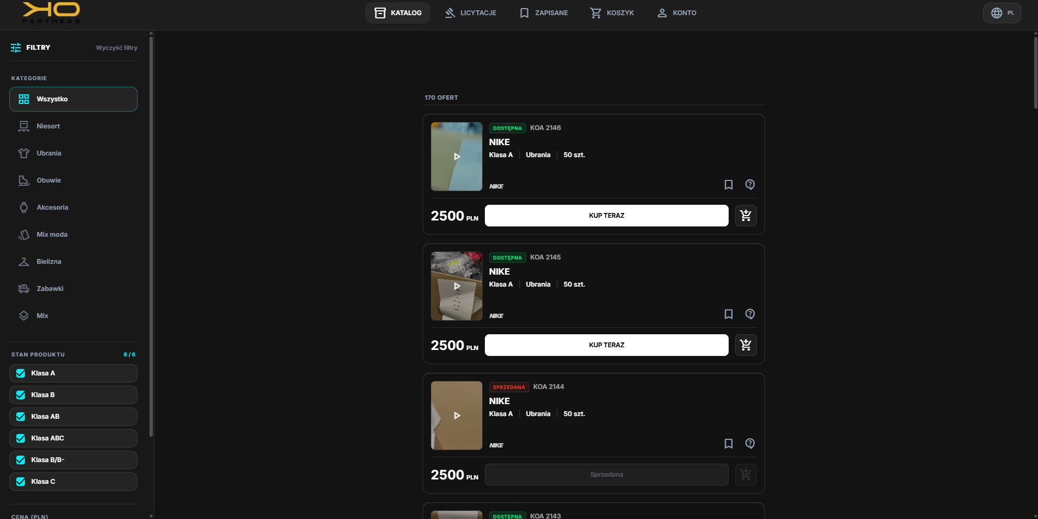The height and width of the screenshot is (519, 1038).
Task: Open the Katalog tab
Action: click(x=398, y=13)
